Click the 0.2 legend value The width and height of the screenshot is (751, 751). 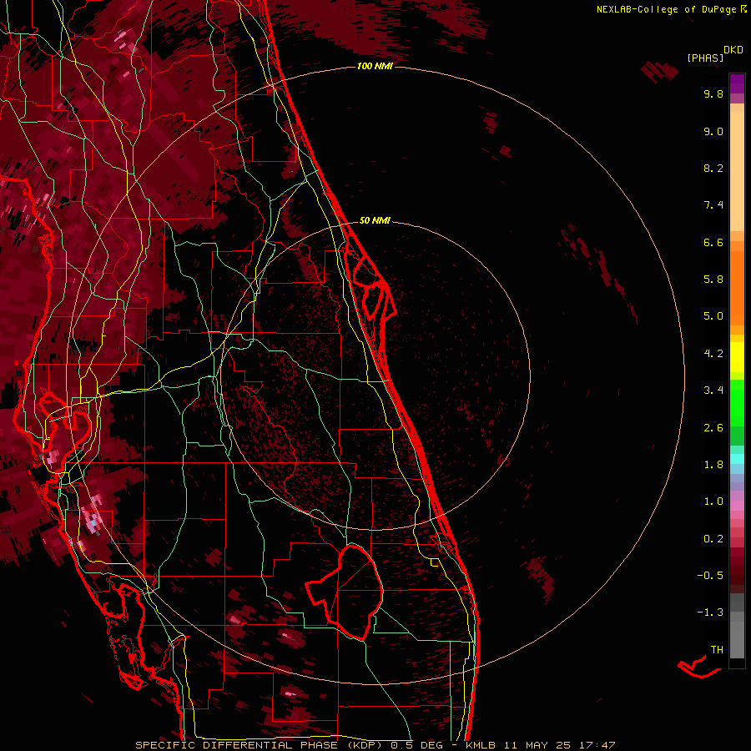click(713, 539)
